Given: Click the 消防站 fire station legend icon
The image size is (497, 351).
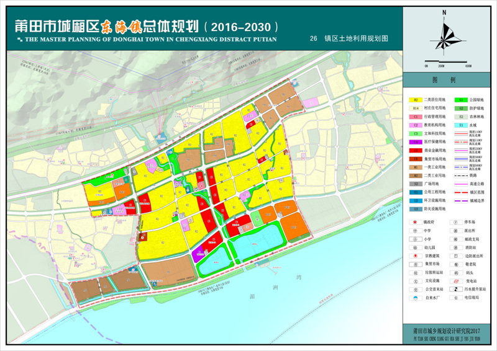Looking at the screenshot, I should point(455,246).
